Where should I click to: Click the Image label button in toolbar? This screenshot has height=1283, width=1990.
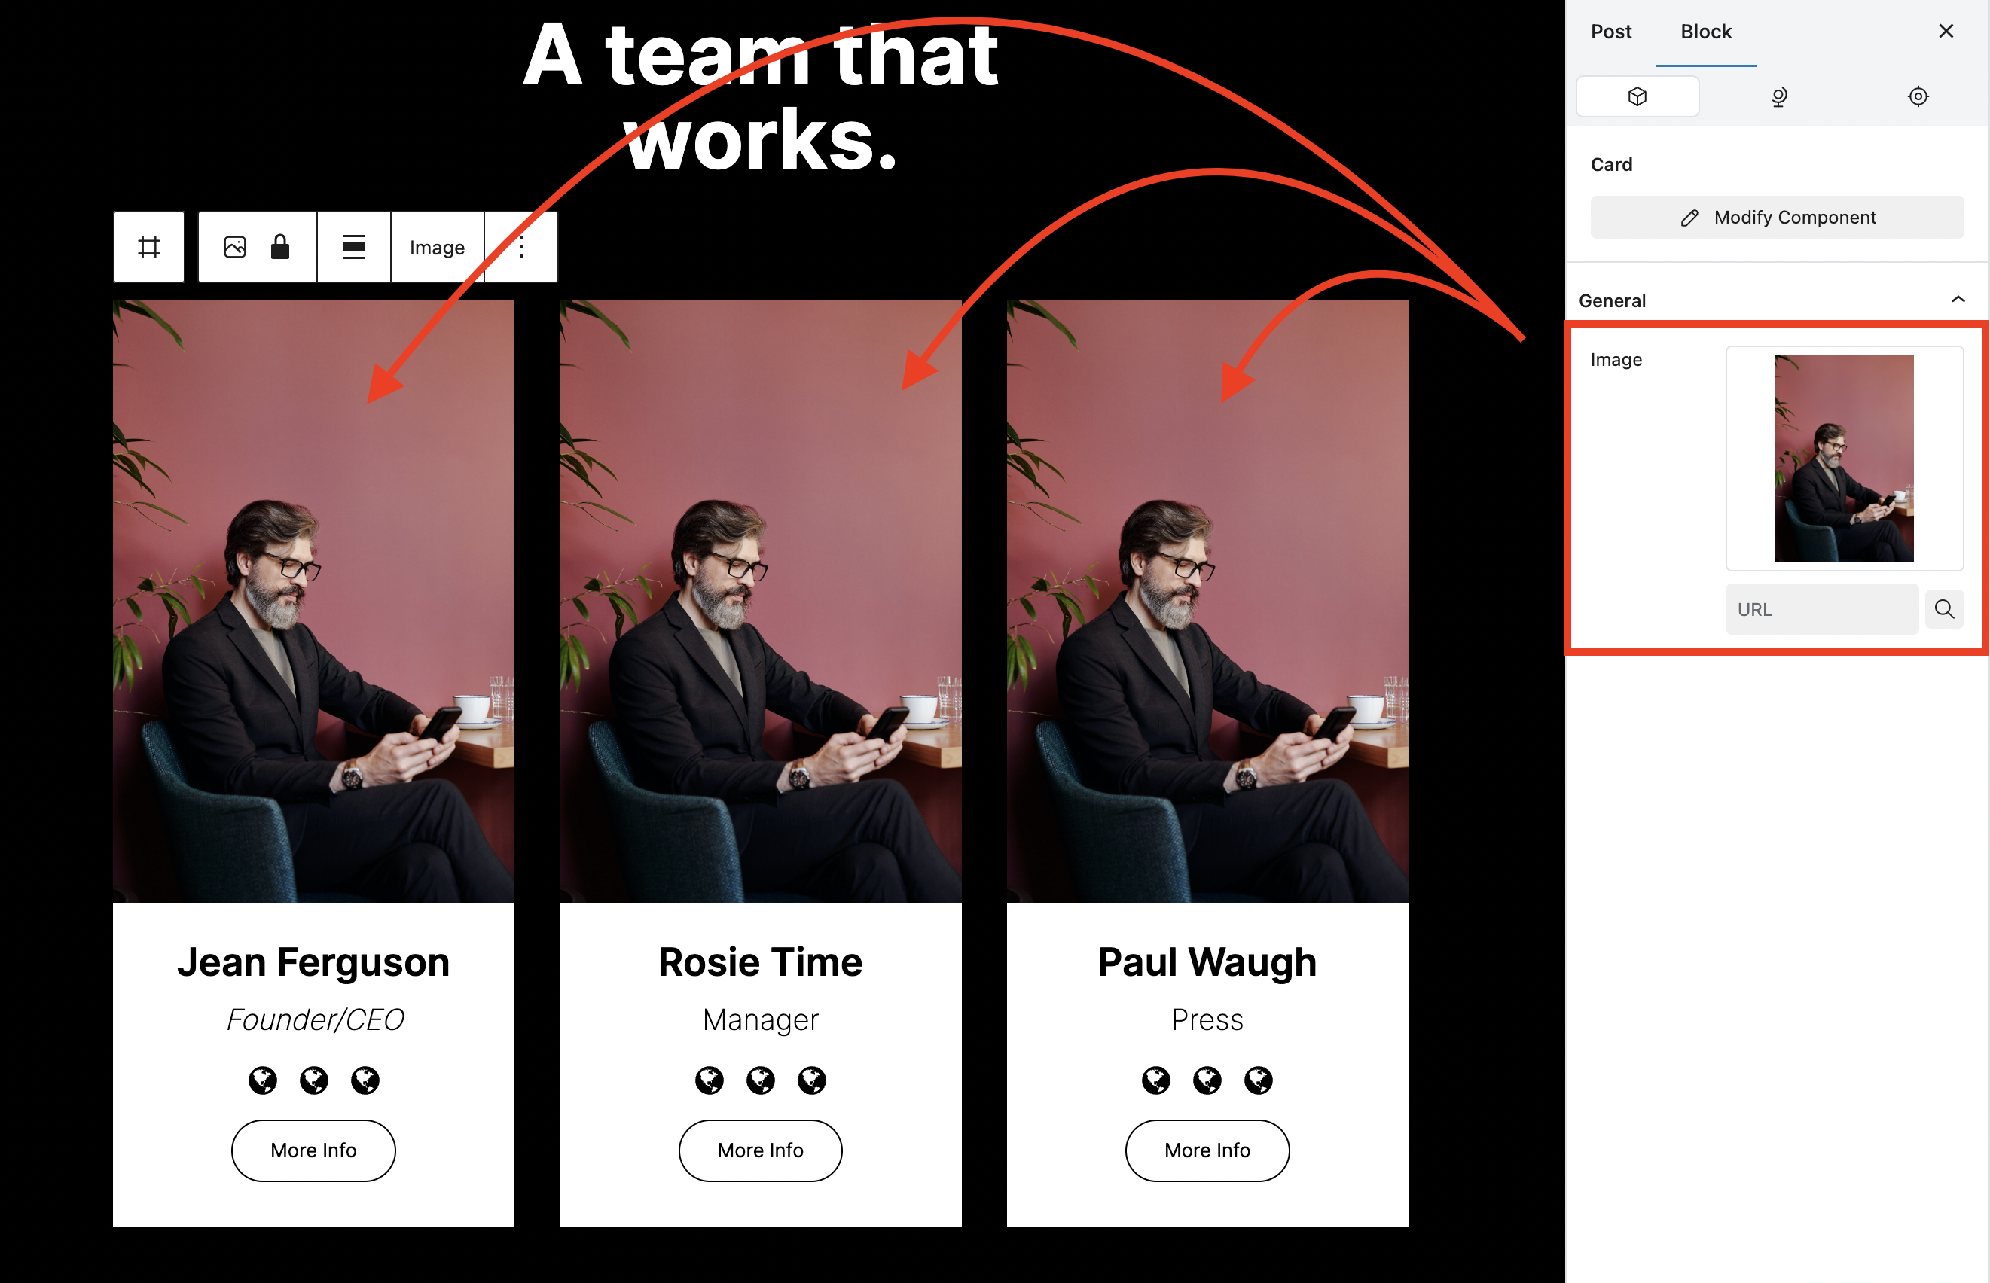(438, 248)
